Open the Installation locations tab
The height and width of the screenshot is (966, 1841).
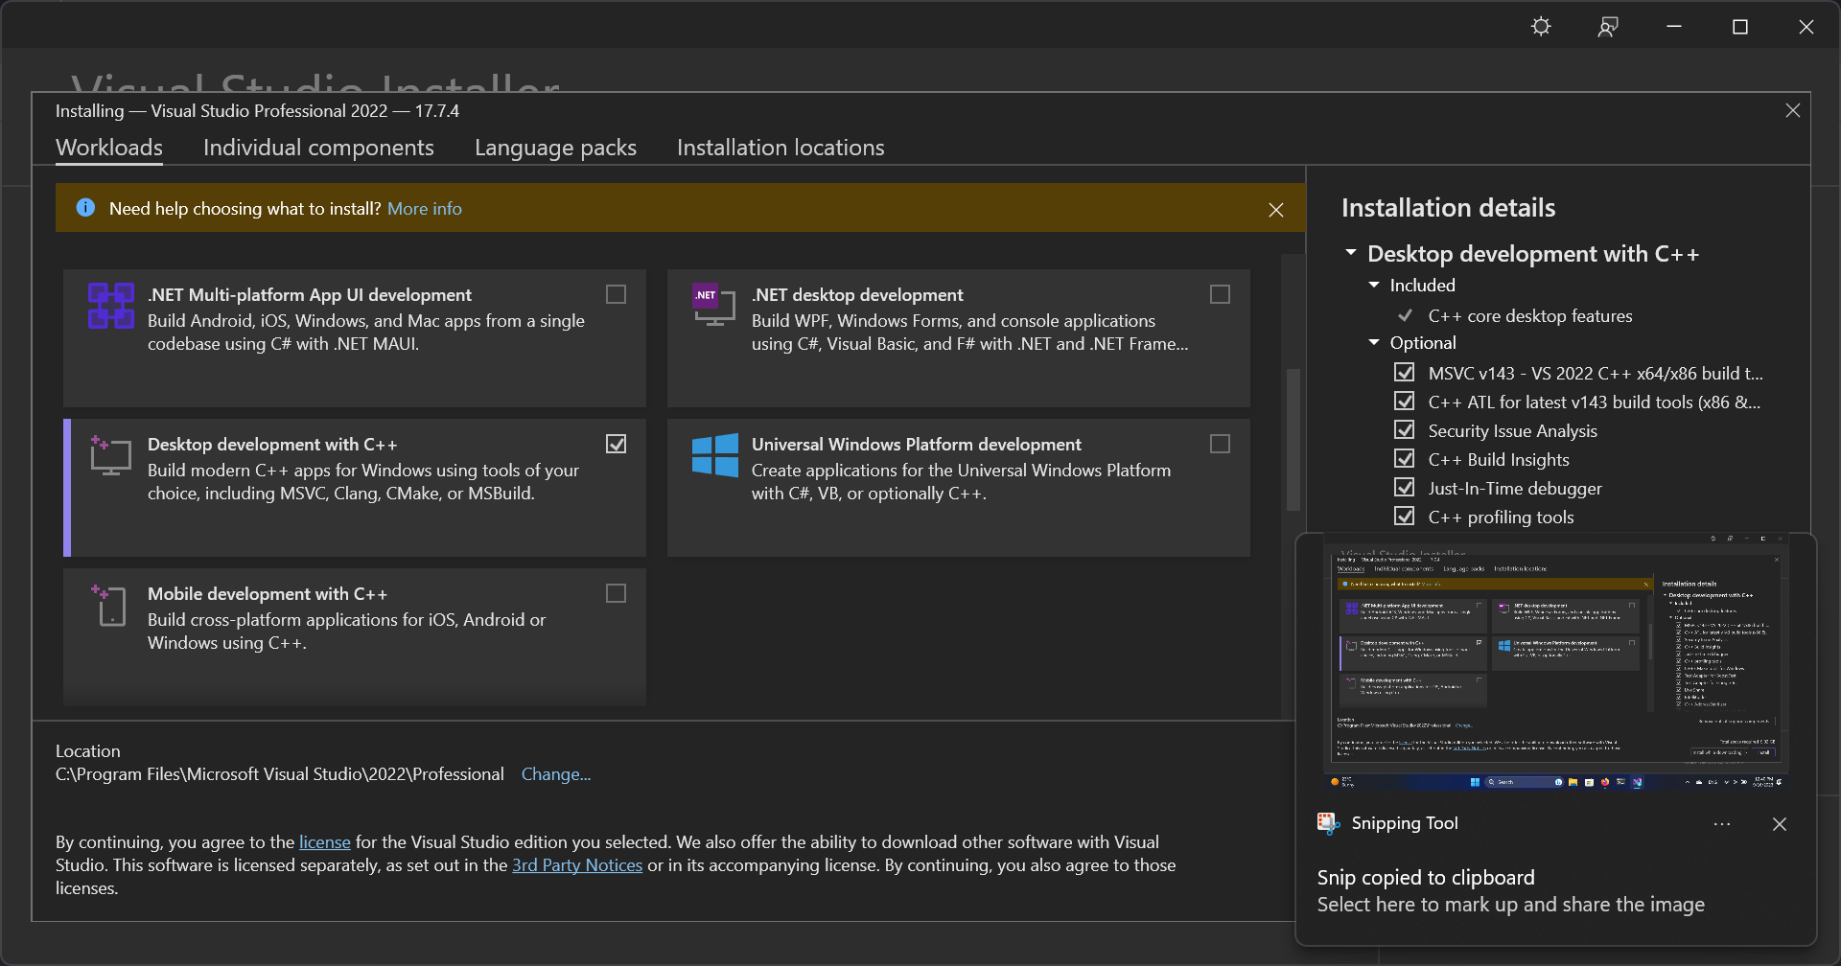(781, 148)
